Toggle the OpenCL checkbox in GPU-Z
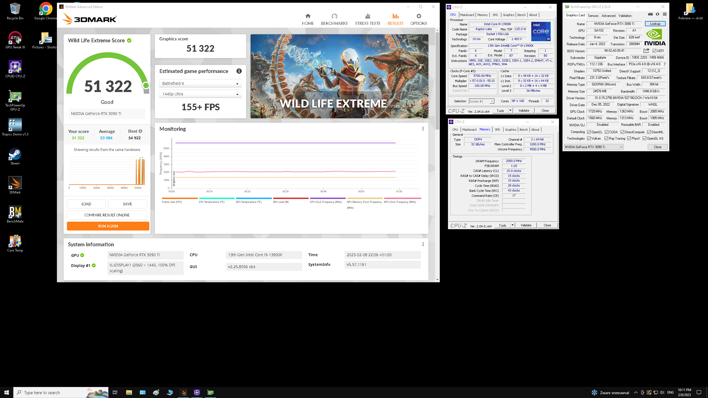708x398 pixels. pyautogui.click(x=589, y=132)
